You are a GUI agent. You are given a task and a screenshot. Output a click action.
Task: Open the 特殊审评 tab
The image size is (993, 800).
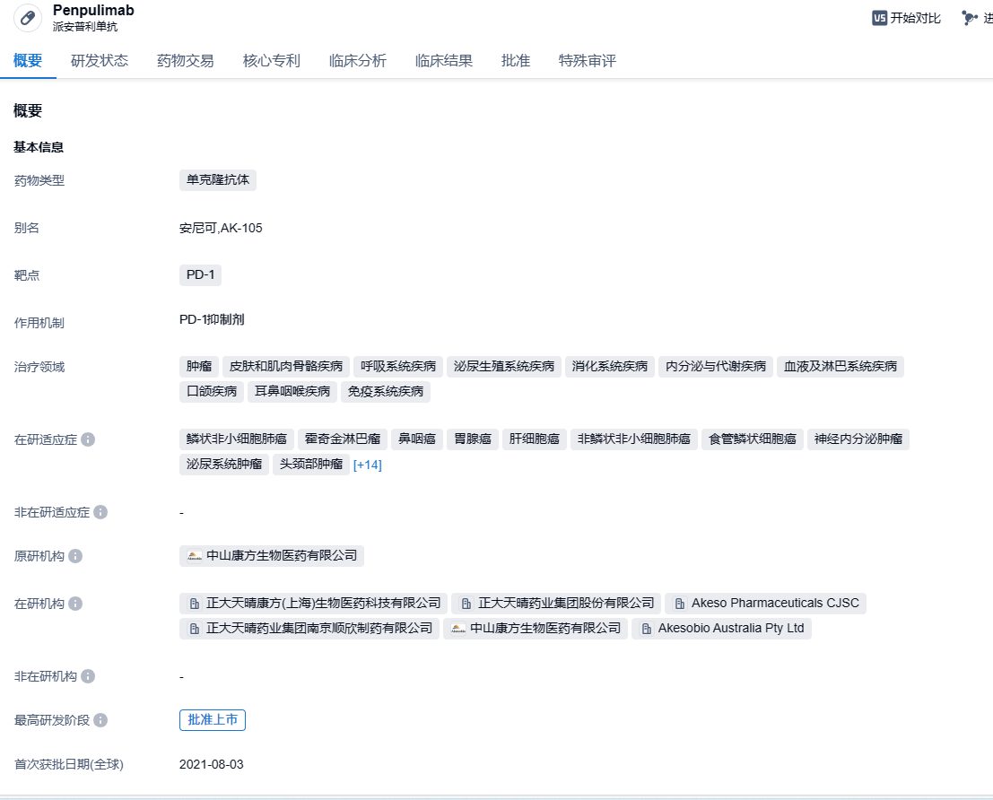tap(587, 61)
